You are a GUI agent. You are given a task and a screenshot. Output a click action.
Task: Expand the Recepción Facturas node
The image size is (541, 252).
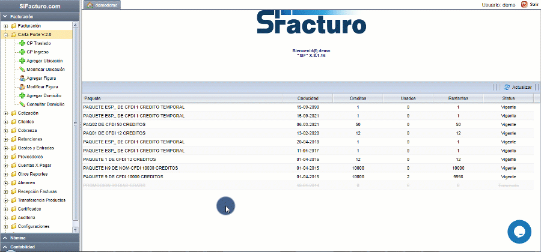5,192
